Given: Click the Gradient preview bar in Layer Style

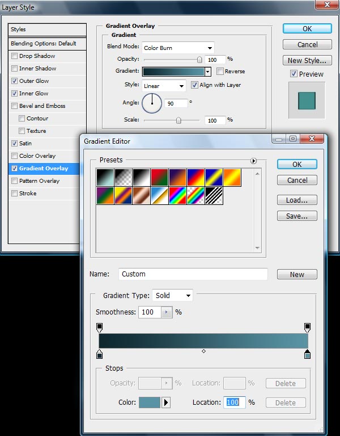Looking at the screenshot, I should (173, 72).
